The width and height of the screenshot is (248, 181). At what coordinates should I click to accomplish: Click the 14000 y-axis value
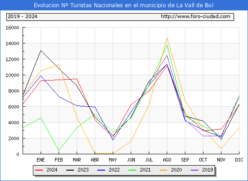click(12, 43)
